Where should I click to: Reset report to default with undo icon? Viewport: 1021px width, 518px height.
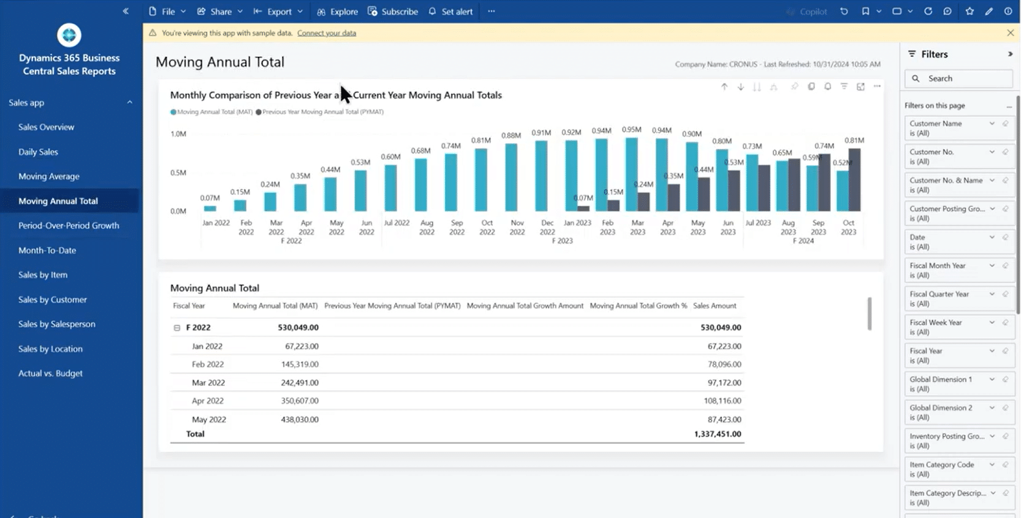coord(844,11)
